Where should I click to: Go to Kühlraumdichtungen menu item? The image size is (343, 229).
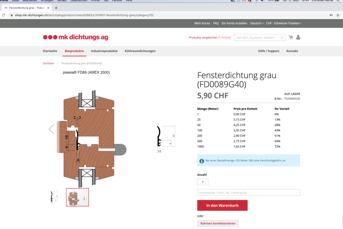140,51
